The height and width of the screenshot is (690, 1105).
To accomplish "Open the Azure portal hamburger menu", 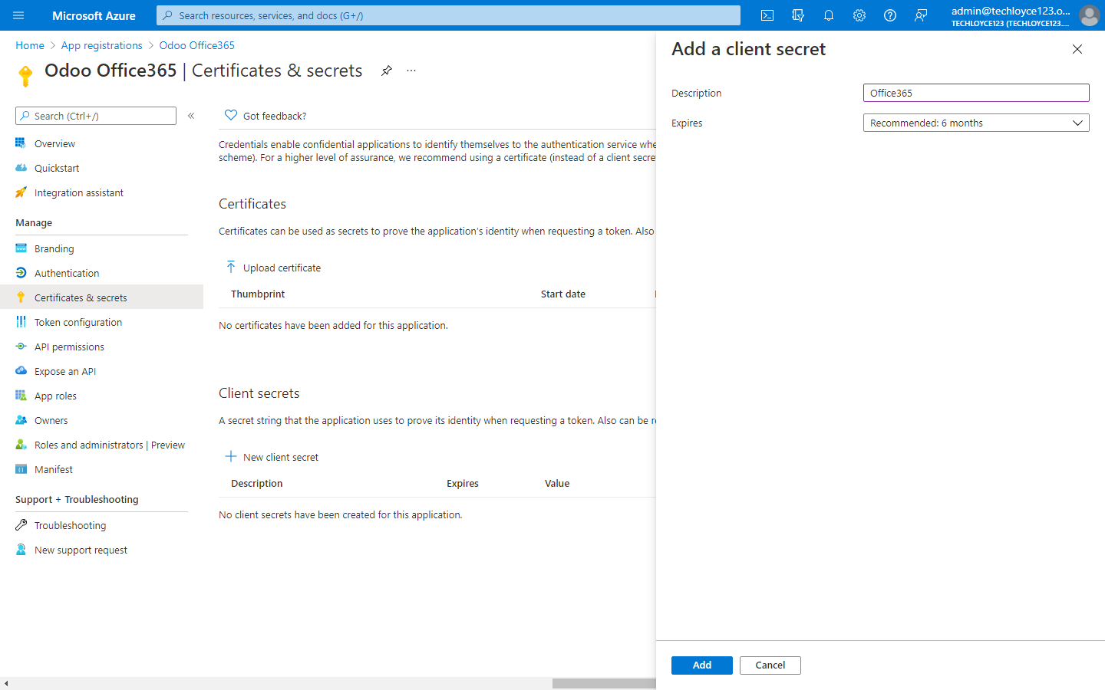I will pos(18,15).
